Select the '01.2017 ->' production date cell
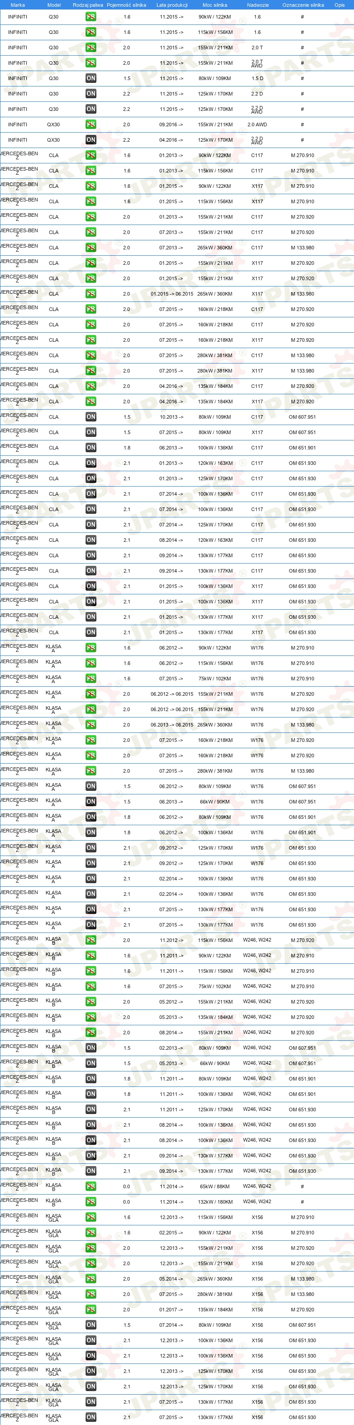 [x=171, y=1310]
